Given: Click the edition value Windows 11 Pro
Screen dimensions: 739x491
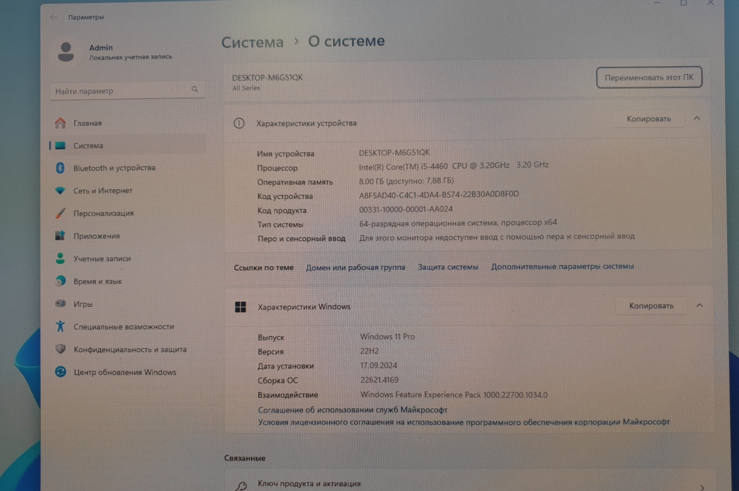Looking at the screenshot, I should (x=387, y=336).
